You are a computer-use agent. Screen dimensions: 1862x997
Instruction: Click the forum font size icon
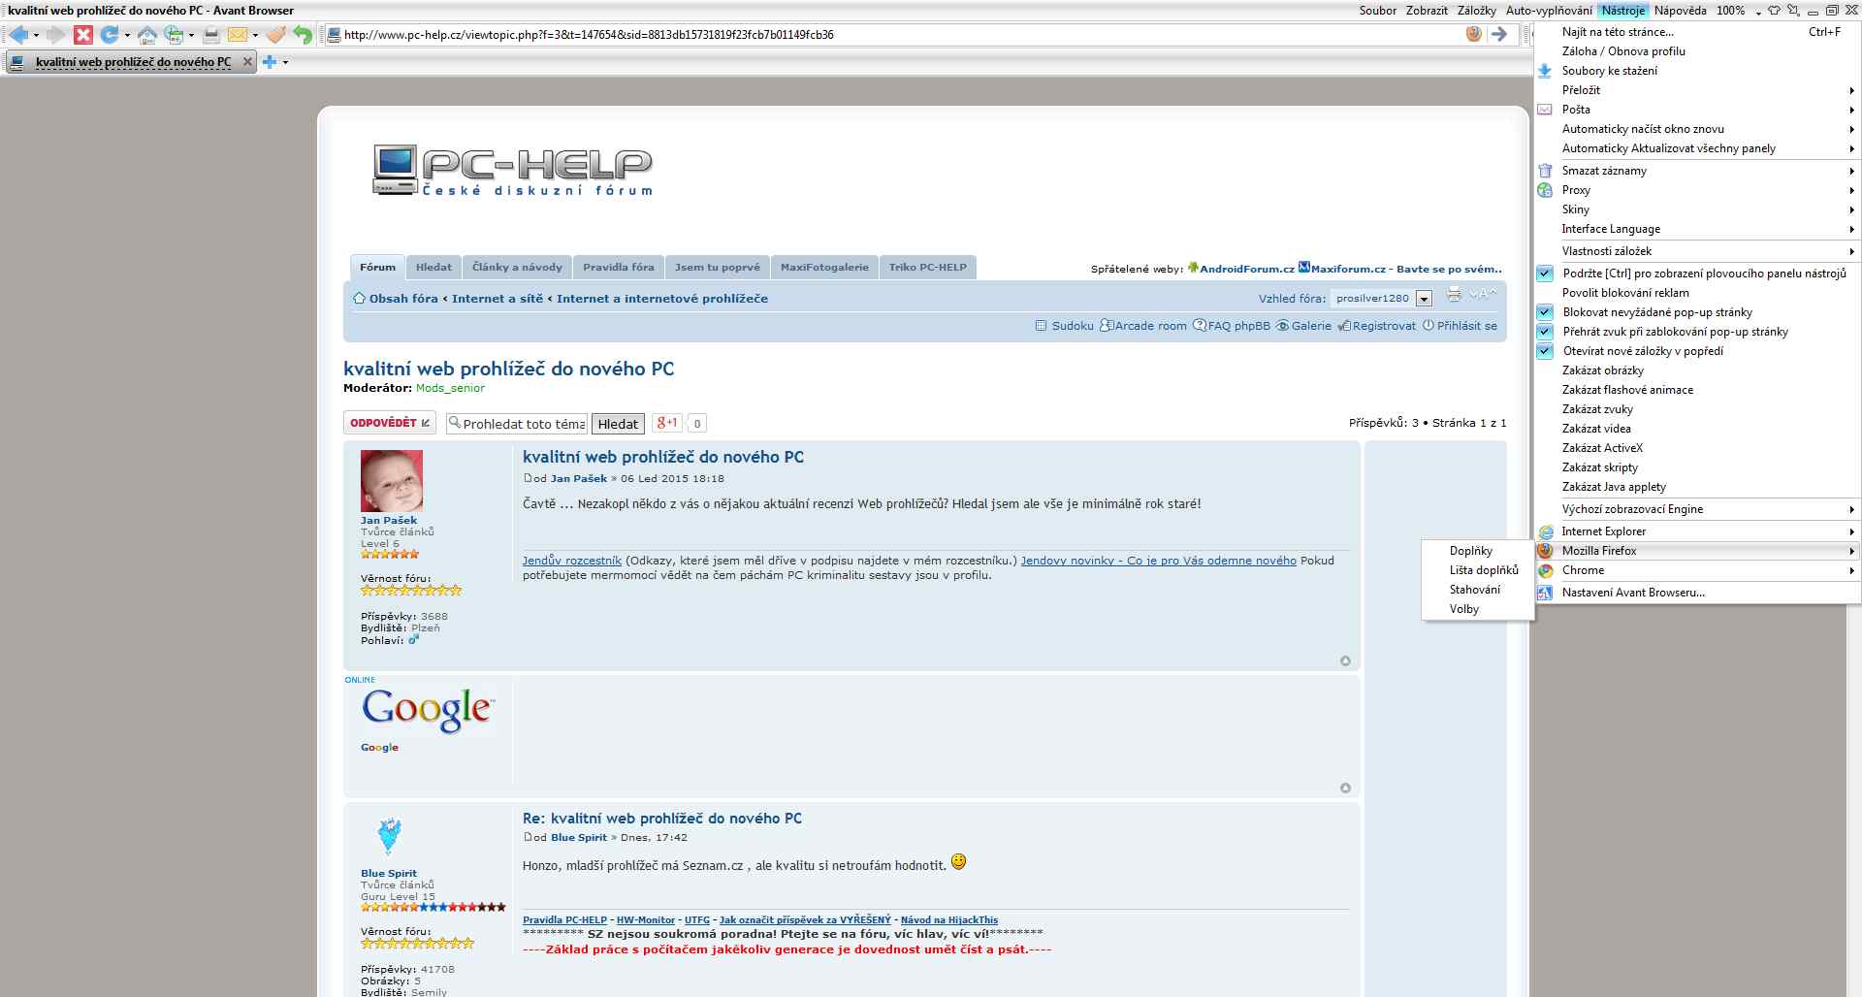coord(1484,294)
